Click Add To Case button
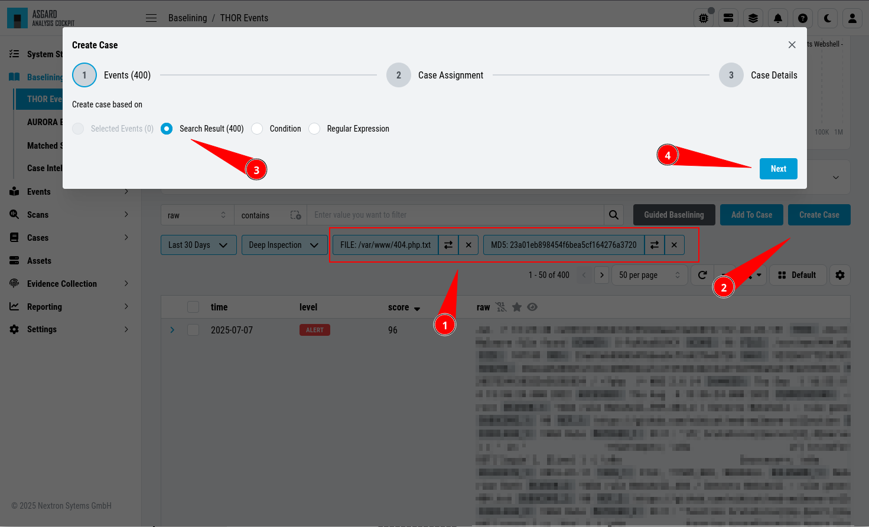The height and width of the screenshot is (527, 869). click(x=751, y=215)
